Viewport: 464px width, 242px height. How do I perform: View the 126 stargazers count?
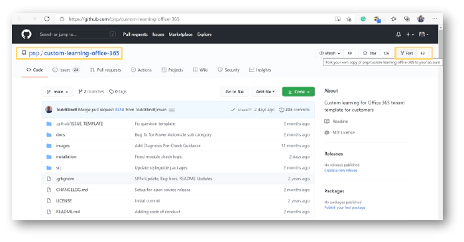point(386,53)
